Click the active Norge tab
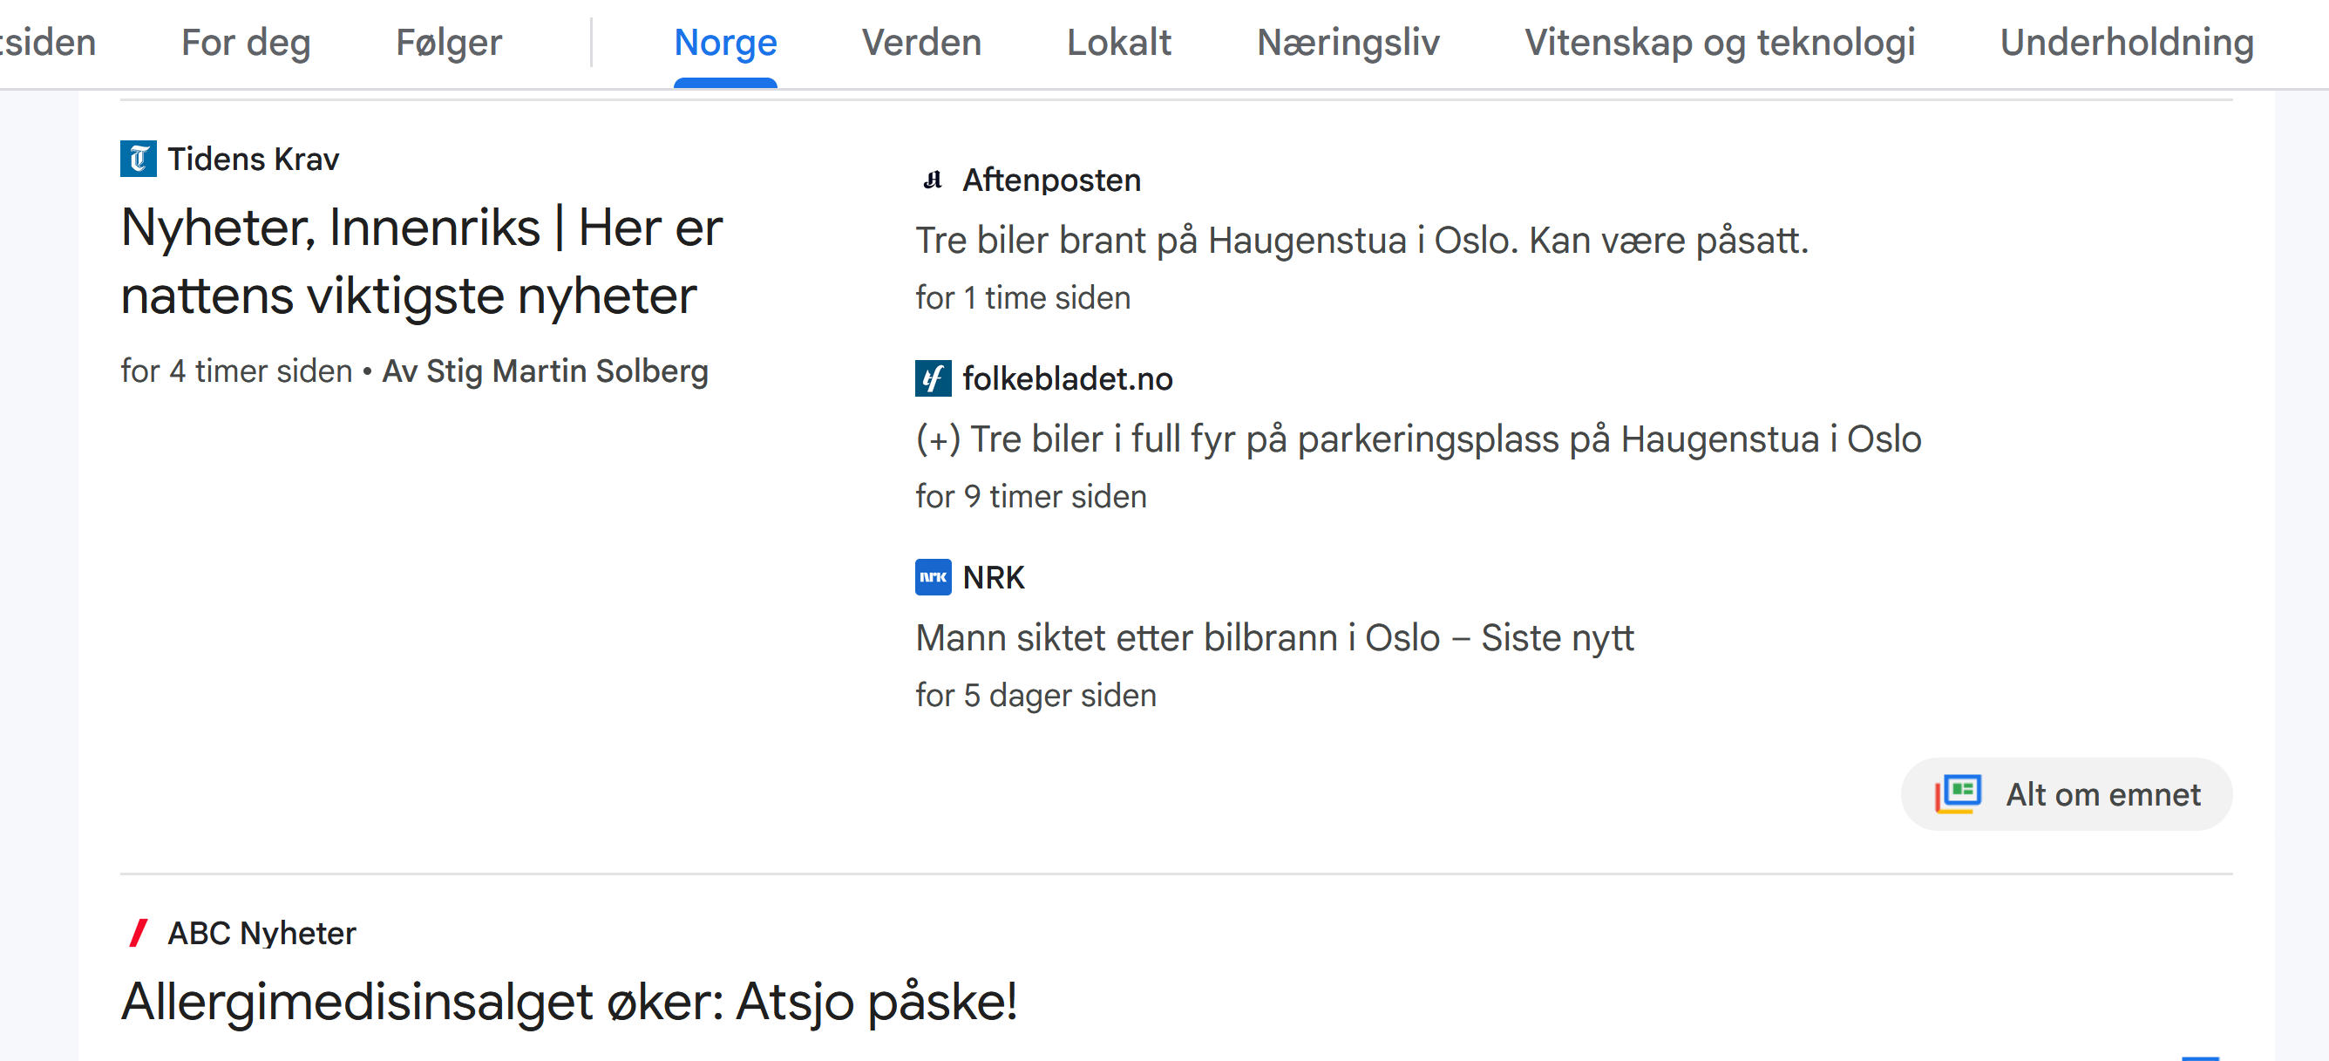Screen dimensions: 2329x1061 click(x=725, y=43)
